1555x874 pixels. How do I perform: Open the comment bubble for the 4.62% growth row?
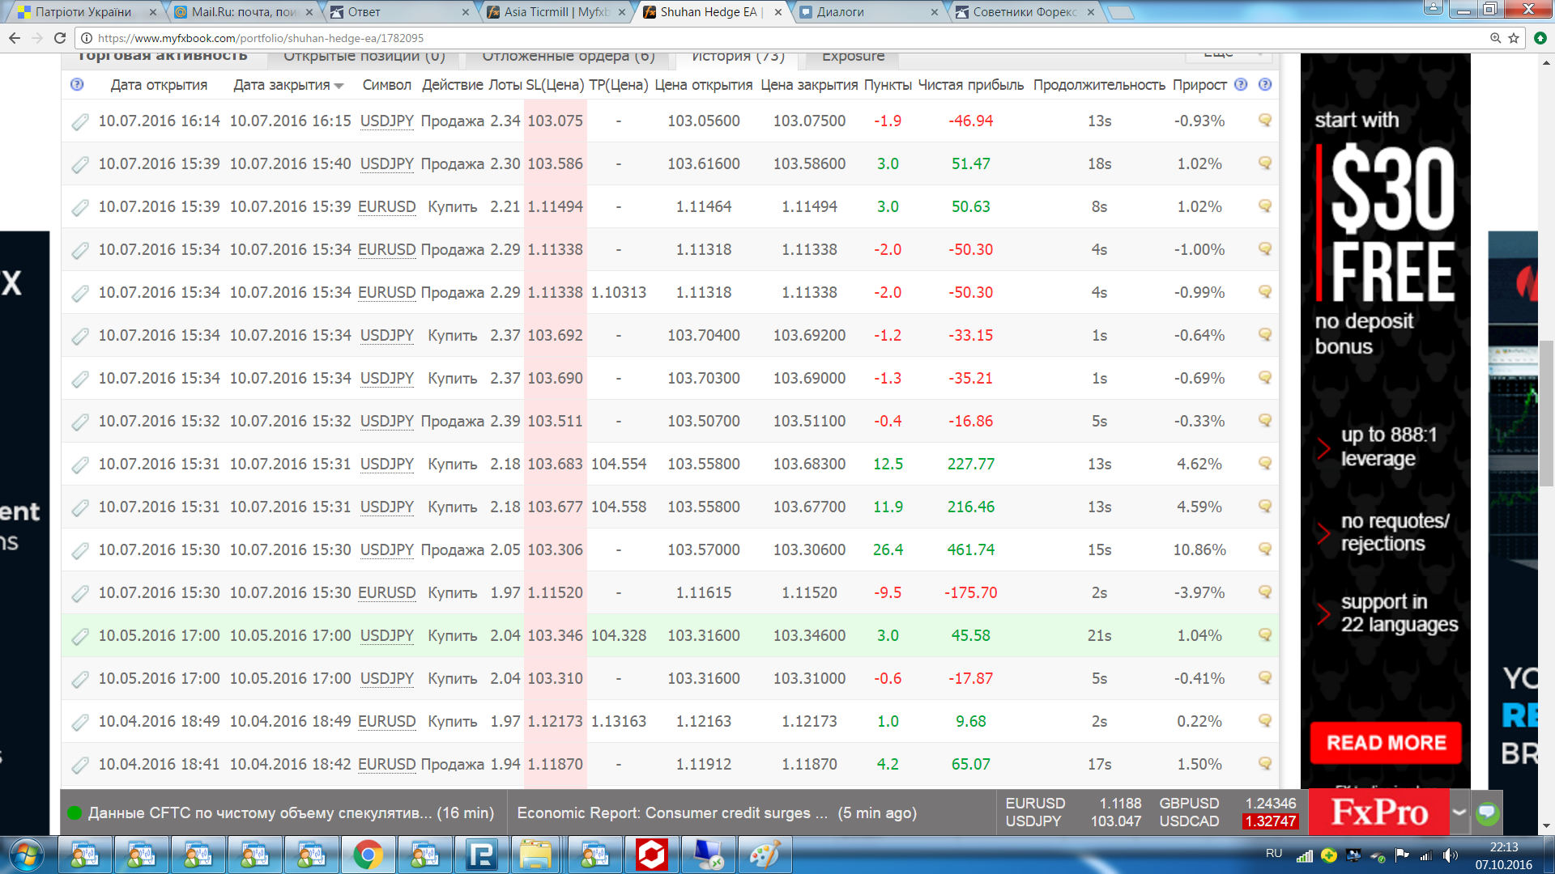tap(1265, 464)
